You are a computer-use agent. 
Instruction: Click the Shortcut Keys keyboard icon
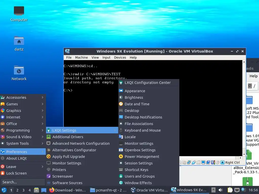tap(121, 169)
